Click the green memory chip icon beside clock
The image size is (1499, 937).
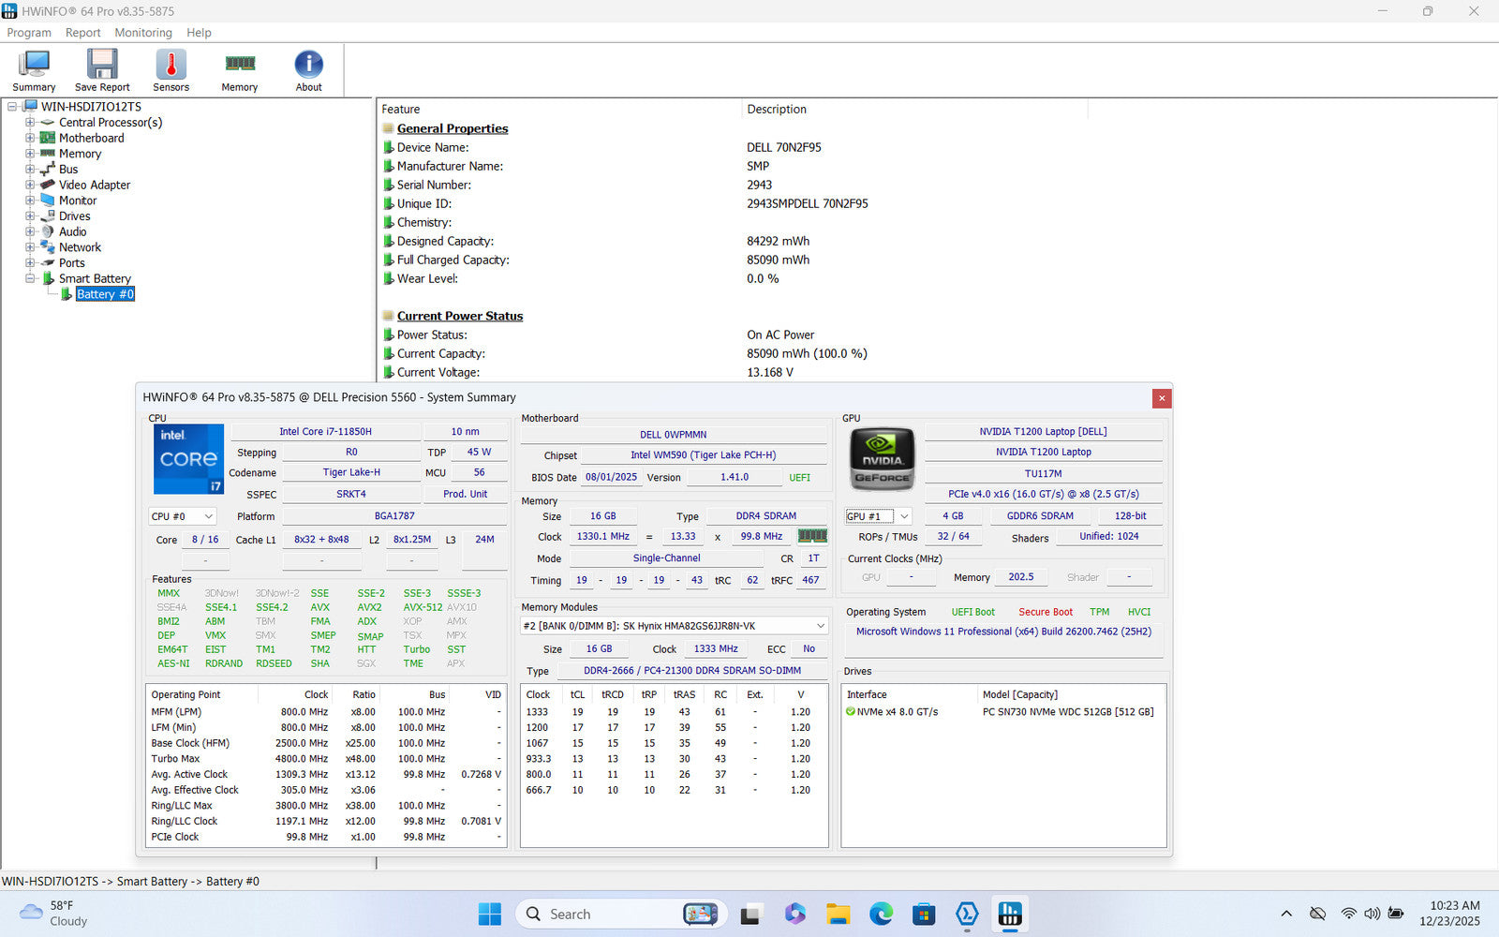point(811,536)
